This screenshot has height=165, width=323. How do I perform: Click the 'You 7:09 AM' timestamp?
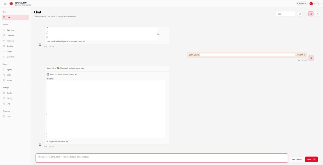click(x=302, y=60)
